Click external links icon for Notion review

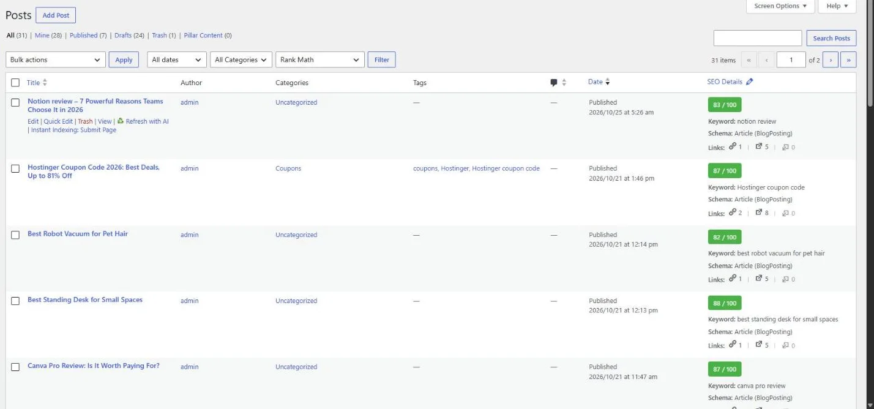[759, 146]
